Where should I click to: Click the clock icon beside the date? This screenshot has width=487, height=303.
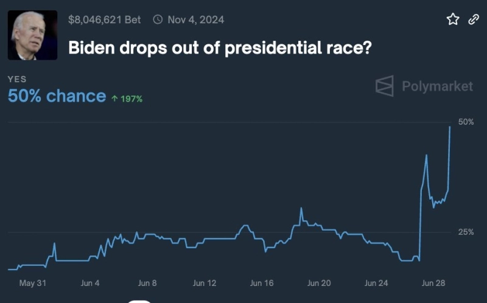click(x=158, y=19)
